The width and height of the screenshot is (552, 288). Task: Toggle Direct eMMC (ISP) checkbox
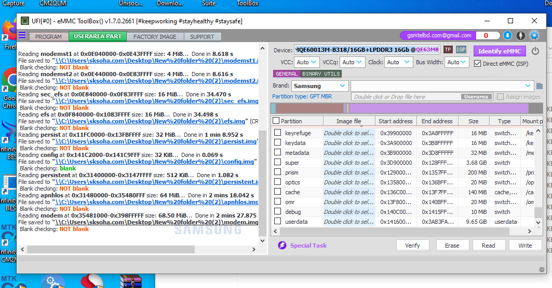point(477,63)
